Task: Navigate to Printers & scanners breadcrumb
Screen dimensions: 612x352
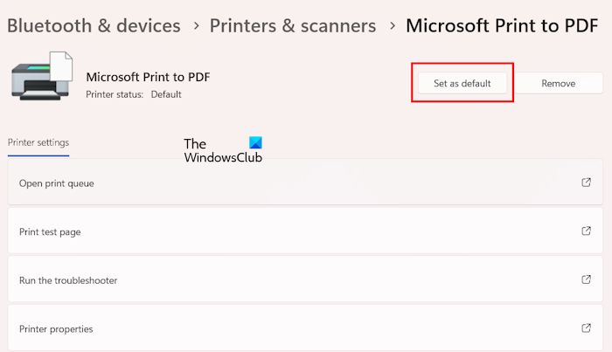Action: (x=293, y=25)
